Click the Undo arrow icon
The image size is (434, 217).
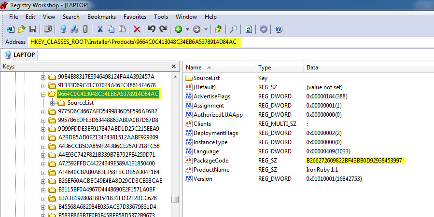point(152,29)
